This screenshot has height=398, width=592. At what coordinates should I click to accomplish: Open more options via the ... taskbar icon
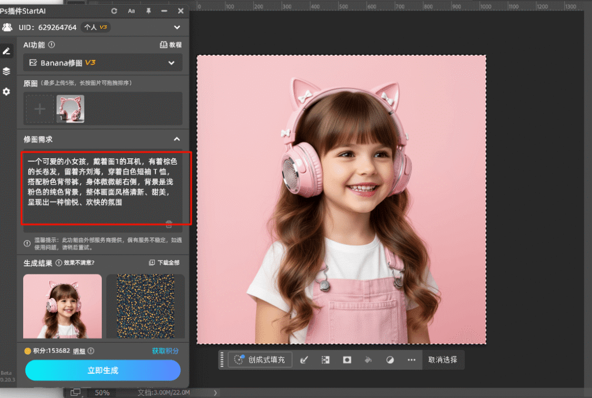[412, 359]
